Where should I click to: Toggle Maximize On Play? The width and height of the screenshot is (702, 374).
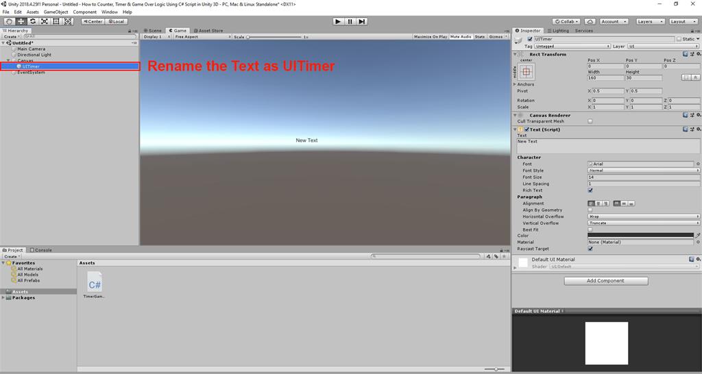coord(431,37)
